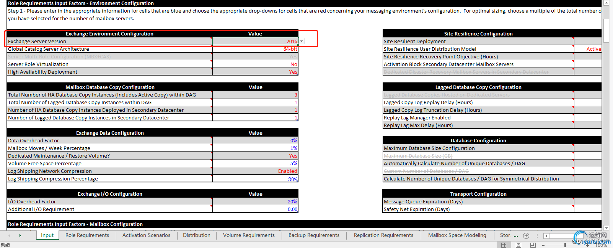Open the Mailbox Space Modeling tab
The image size is (613, 248).
click(457, 235)
